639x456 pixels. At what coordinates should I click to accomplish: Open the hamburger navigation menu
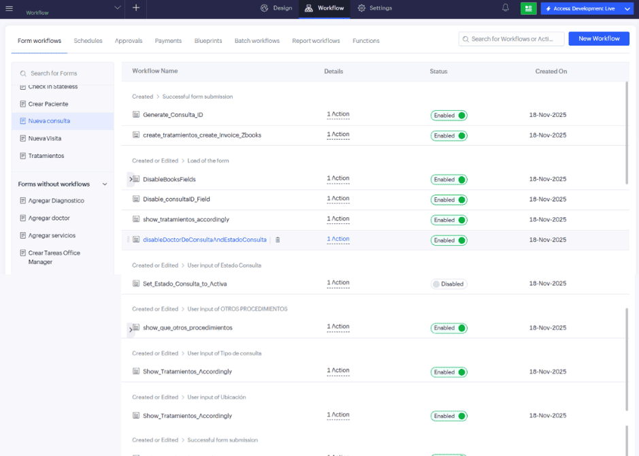click(9, 9)
